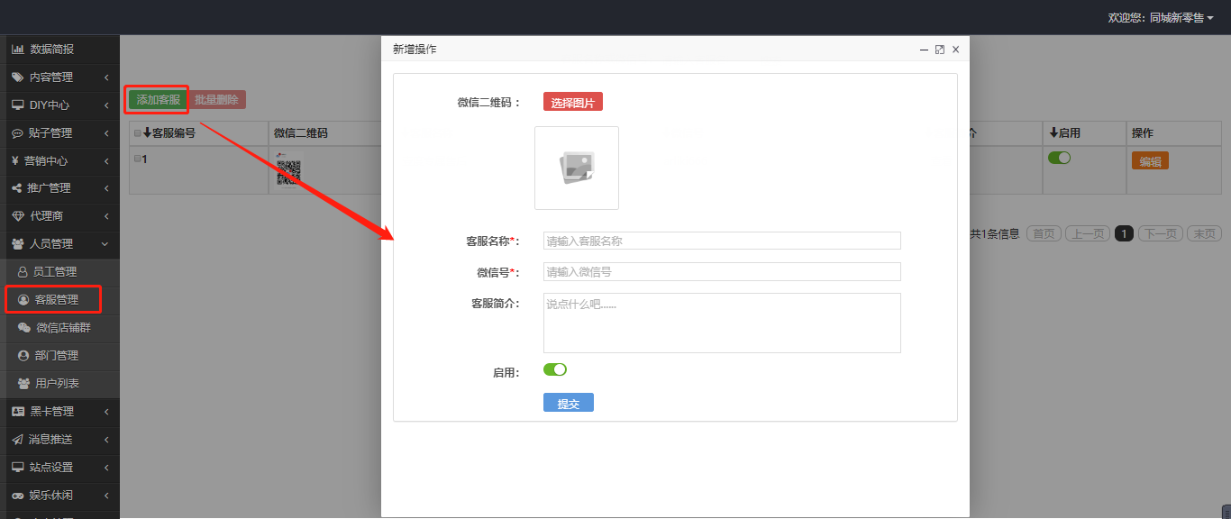The width and height of the screenshot is (1231, 519).
Task: Expand the 消息推送 chevron
Action: 106,440
